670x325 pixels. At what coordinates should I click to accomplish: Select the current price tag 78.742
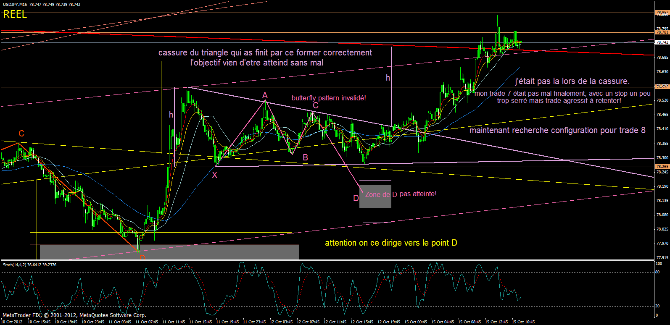[662, 42]
